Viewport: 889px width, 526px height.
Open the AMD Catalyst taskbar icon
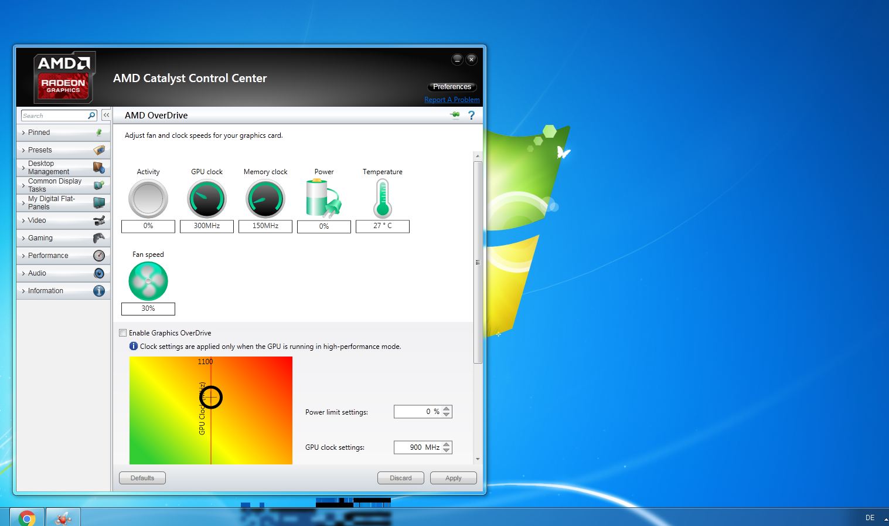click(x=63, y=518)
